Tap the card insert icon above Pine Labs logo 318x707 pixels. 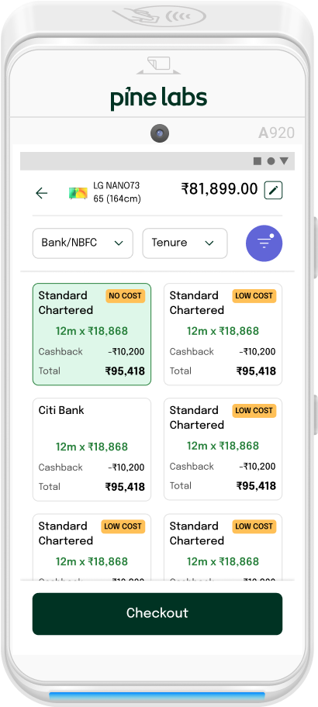(x=158, y=65)
